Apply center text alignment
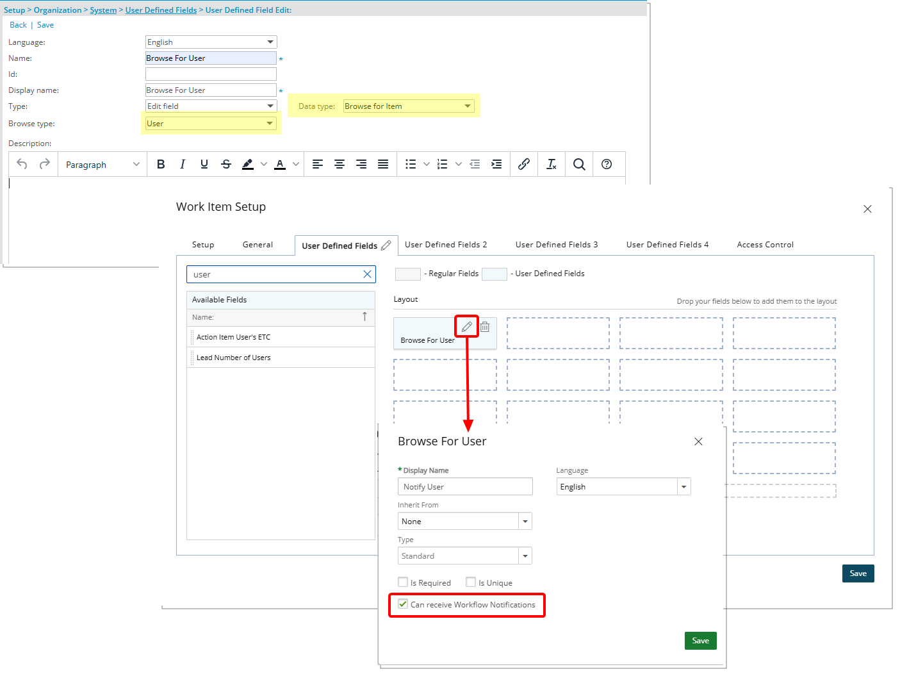900x676 pixels. click(340, 164)
